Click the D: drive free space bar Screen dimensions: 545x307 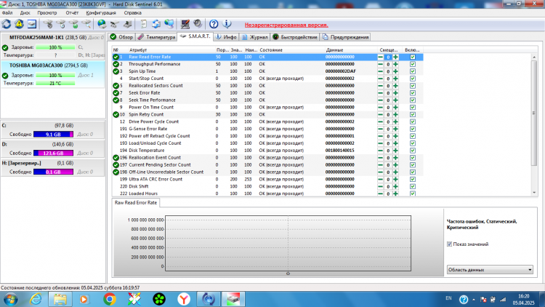(x=53, y=153)
